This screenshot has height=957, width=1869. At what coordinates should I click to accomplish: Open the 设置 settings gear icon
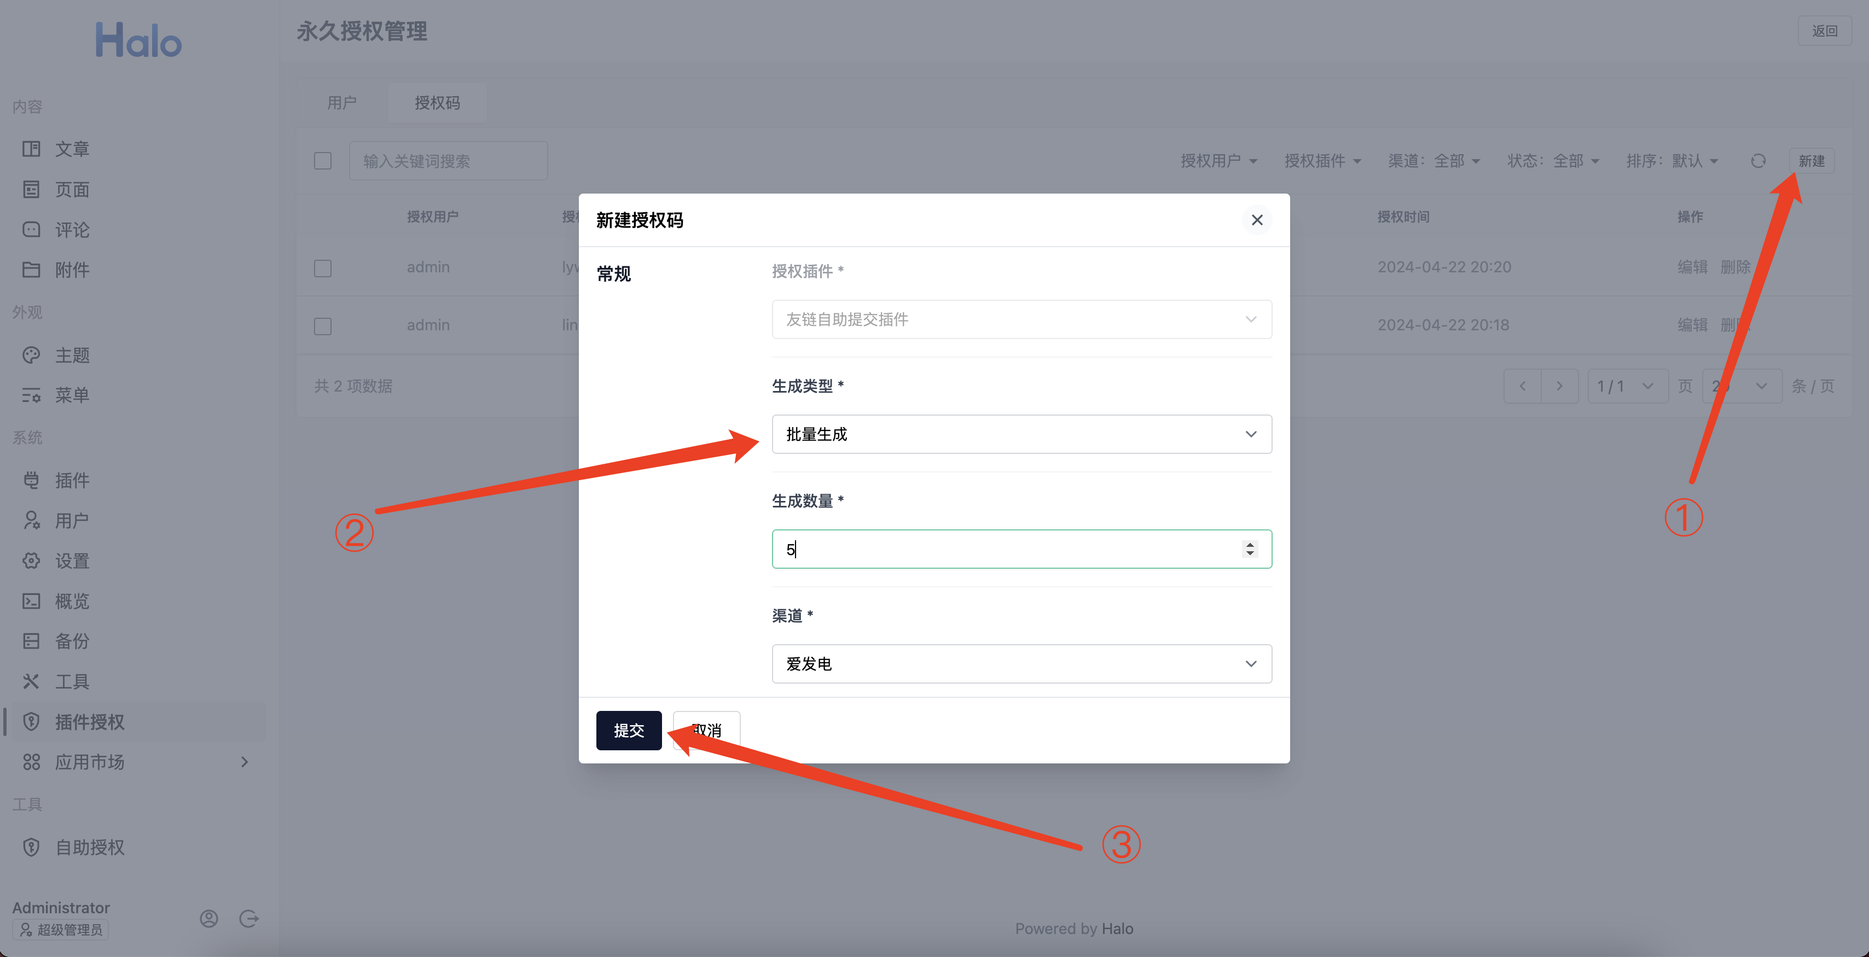(31, 561)
